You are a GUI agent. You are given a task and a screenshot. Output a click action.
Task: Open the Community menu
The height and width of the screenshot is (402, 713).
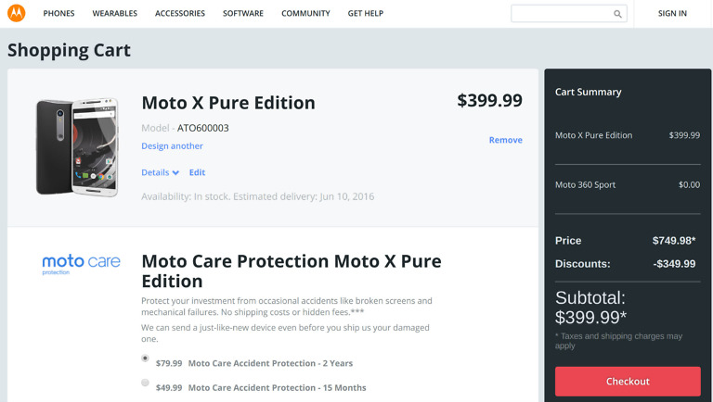tap(305, 14)
